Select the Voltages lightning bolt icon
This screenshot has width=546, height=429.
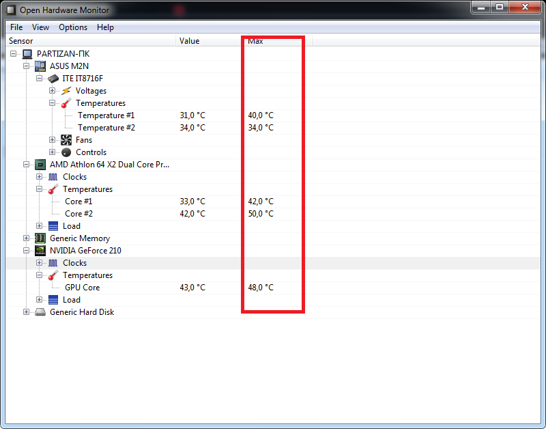66,91
